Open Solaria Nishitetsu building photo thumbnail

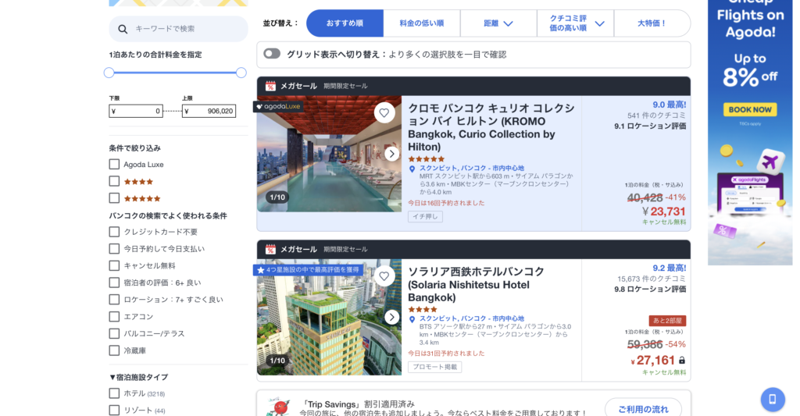click(329, 317)
